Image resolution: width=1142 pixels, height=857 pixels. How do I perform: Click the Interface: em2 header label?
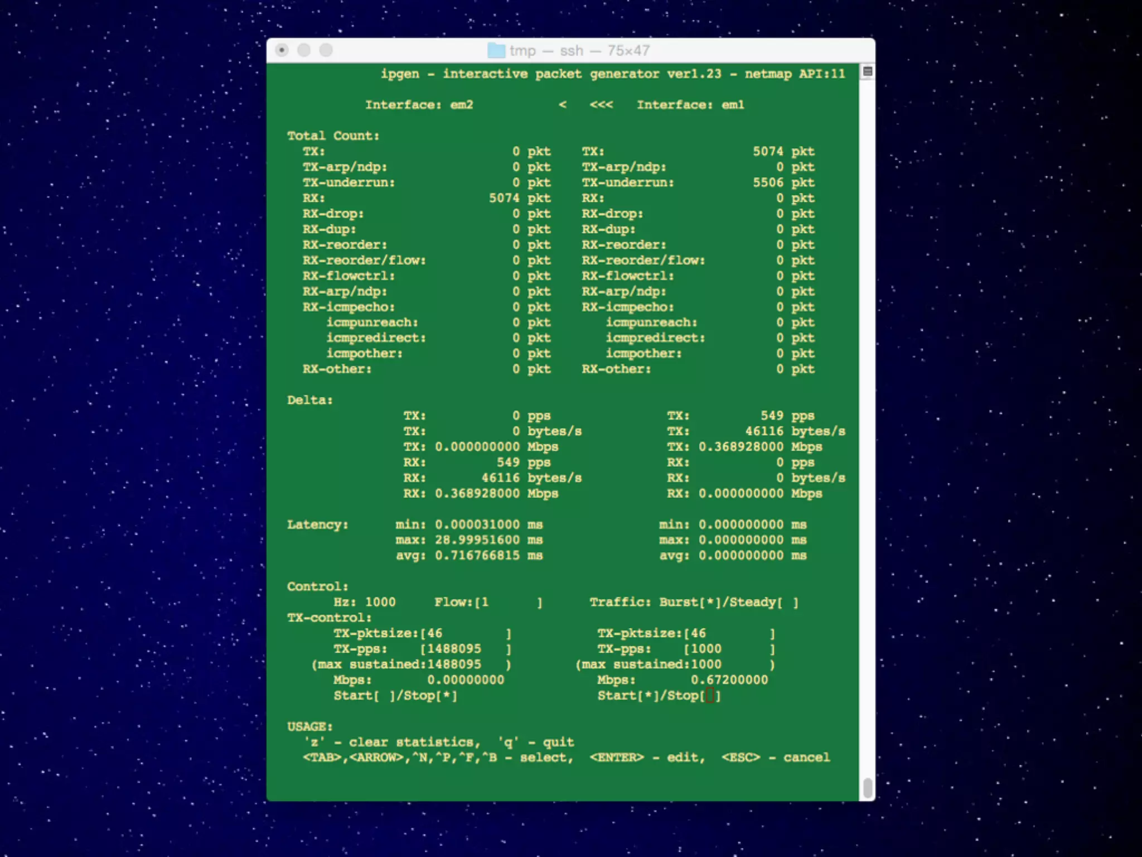(419, 105)
